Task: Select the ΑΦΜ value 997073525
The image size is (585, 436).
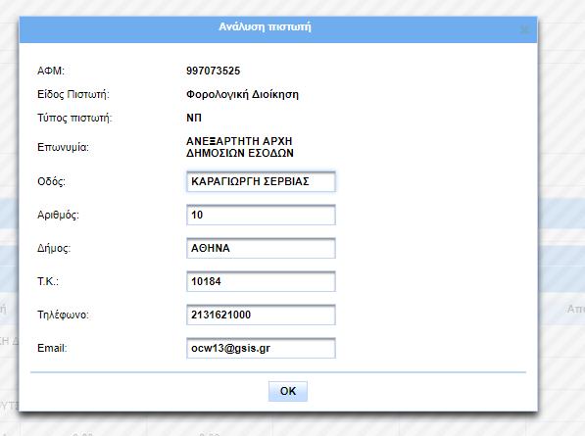Action: click(213, 71)
